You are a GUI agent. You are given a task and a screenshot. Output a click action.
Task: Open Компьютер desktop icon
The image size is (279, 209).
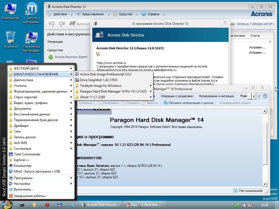[x=10, y=11]
